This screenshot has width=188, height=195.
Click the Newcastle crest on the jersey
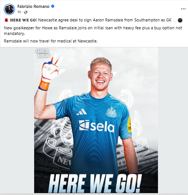(x=111, y=112)
